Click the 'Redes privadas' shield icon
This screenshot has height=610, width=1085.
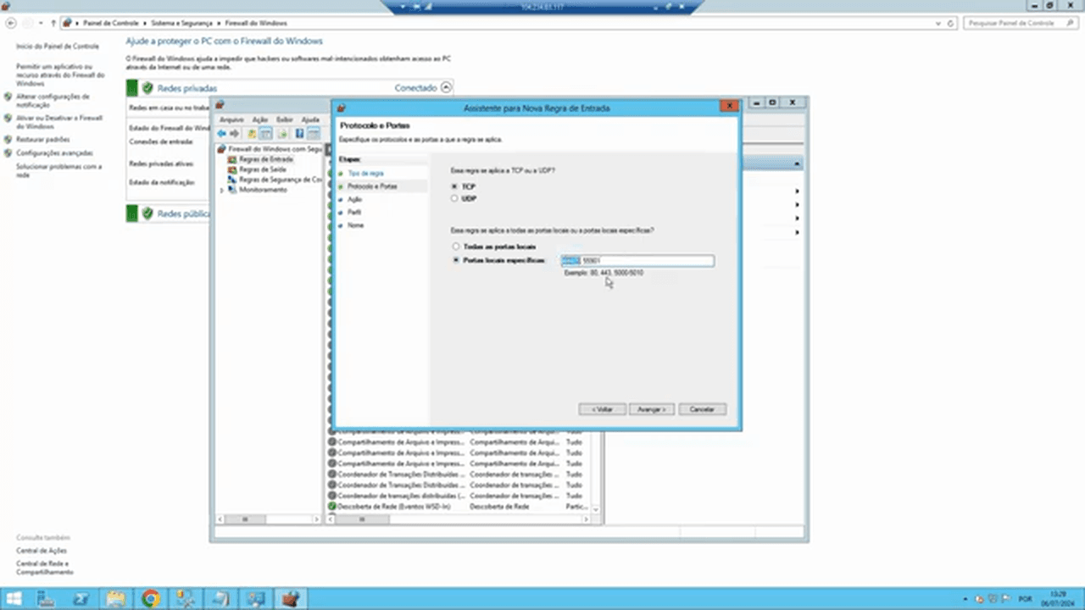[x=147, y=88]
